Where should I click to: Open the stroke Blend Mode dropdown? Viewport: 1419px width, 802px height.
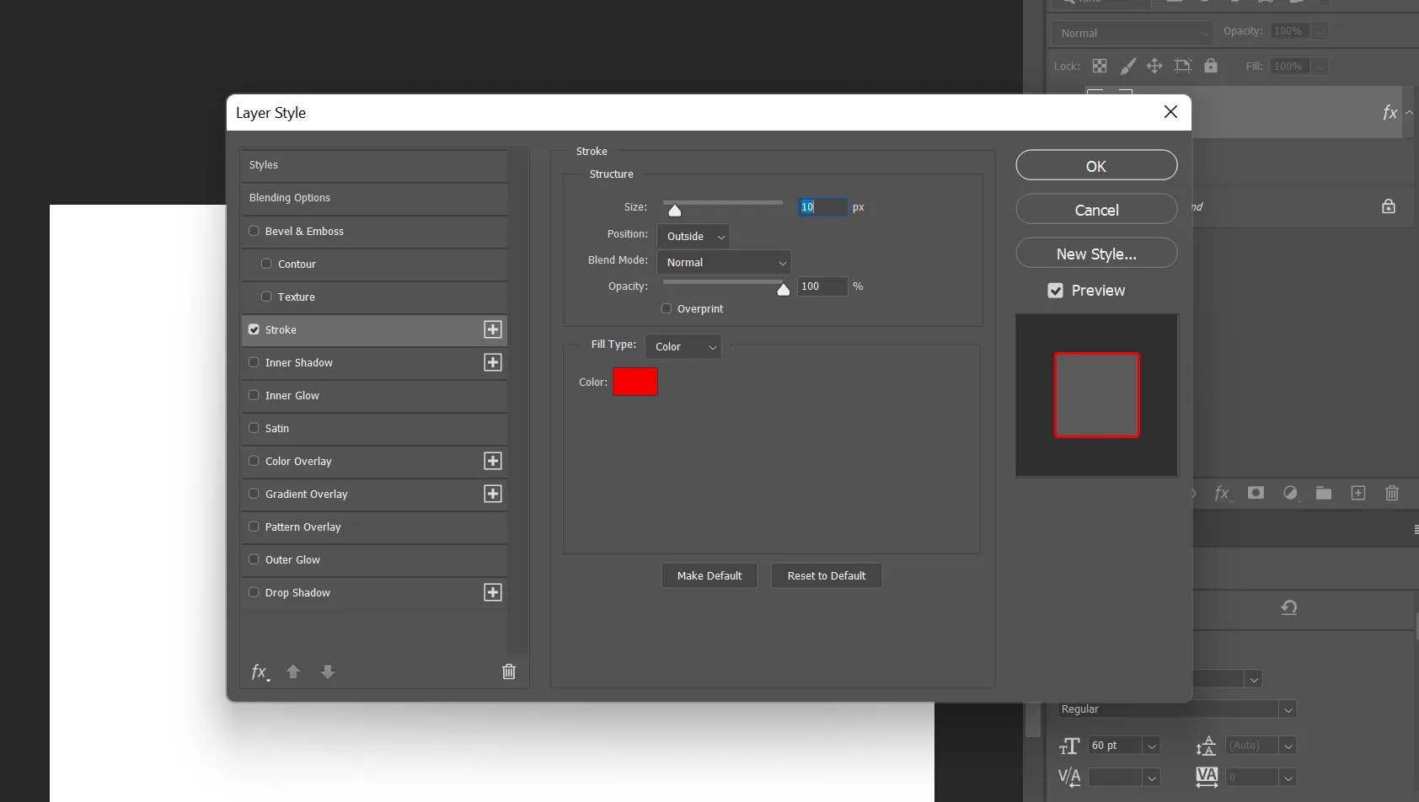point(724,262)
